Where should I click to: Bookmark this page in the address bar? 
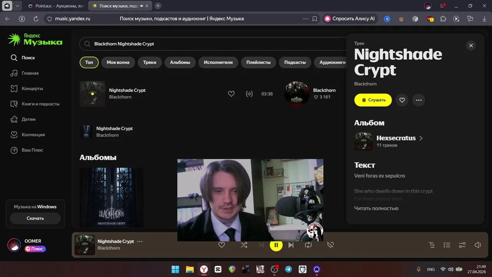pos(315,18)
